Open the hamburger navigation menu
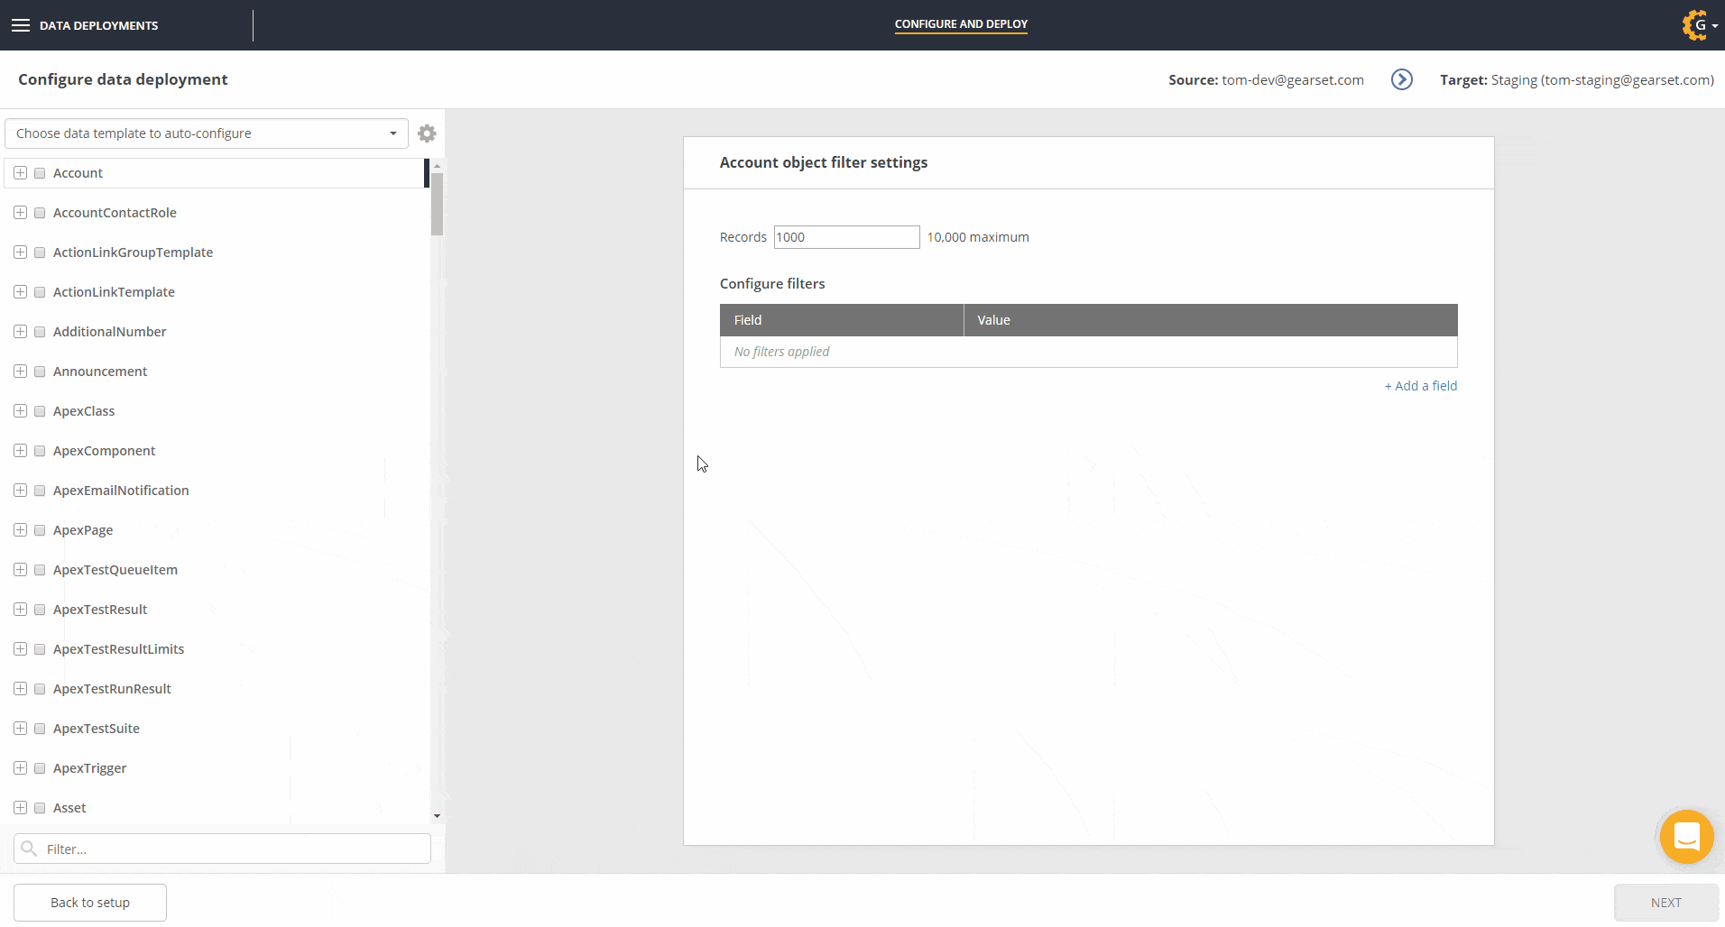Viewport: 1725px width, 927px height. (21, 25)
